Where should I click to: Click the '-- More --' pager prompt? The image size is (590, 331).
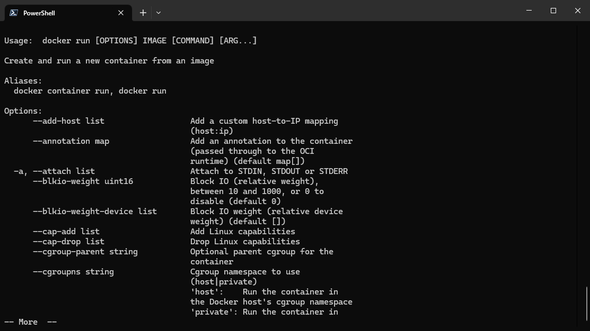[30, 322]
